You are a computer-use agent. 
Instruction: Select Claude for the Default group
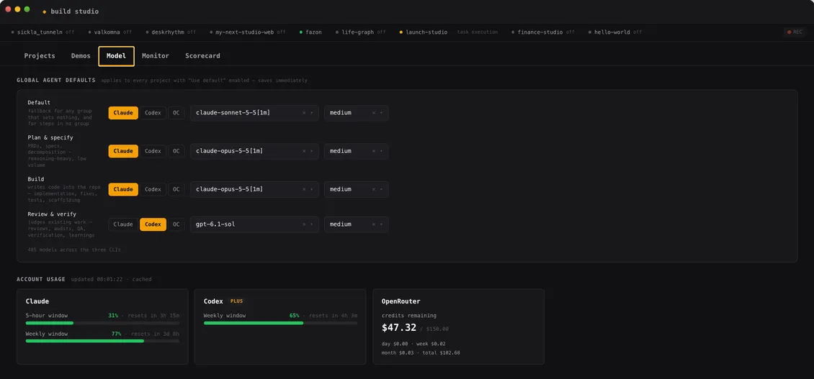tap(123, 113)
